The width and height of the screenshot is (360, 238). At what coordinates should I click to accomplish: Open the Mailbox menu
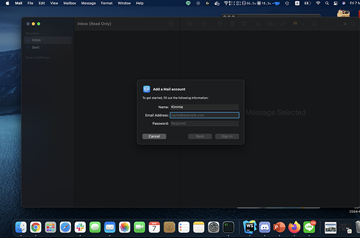pos(69,3)
